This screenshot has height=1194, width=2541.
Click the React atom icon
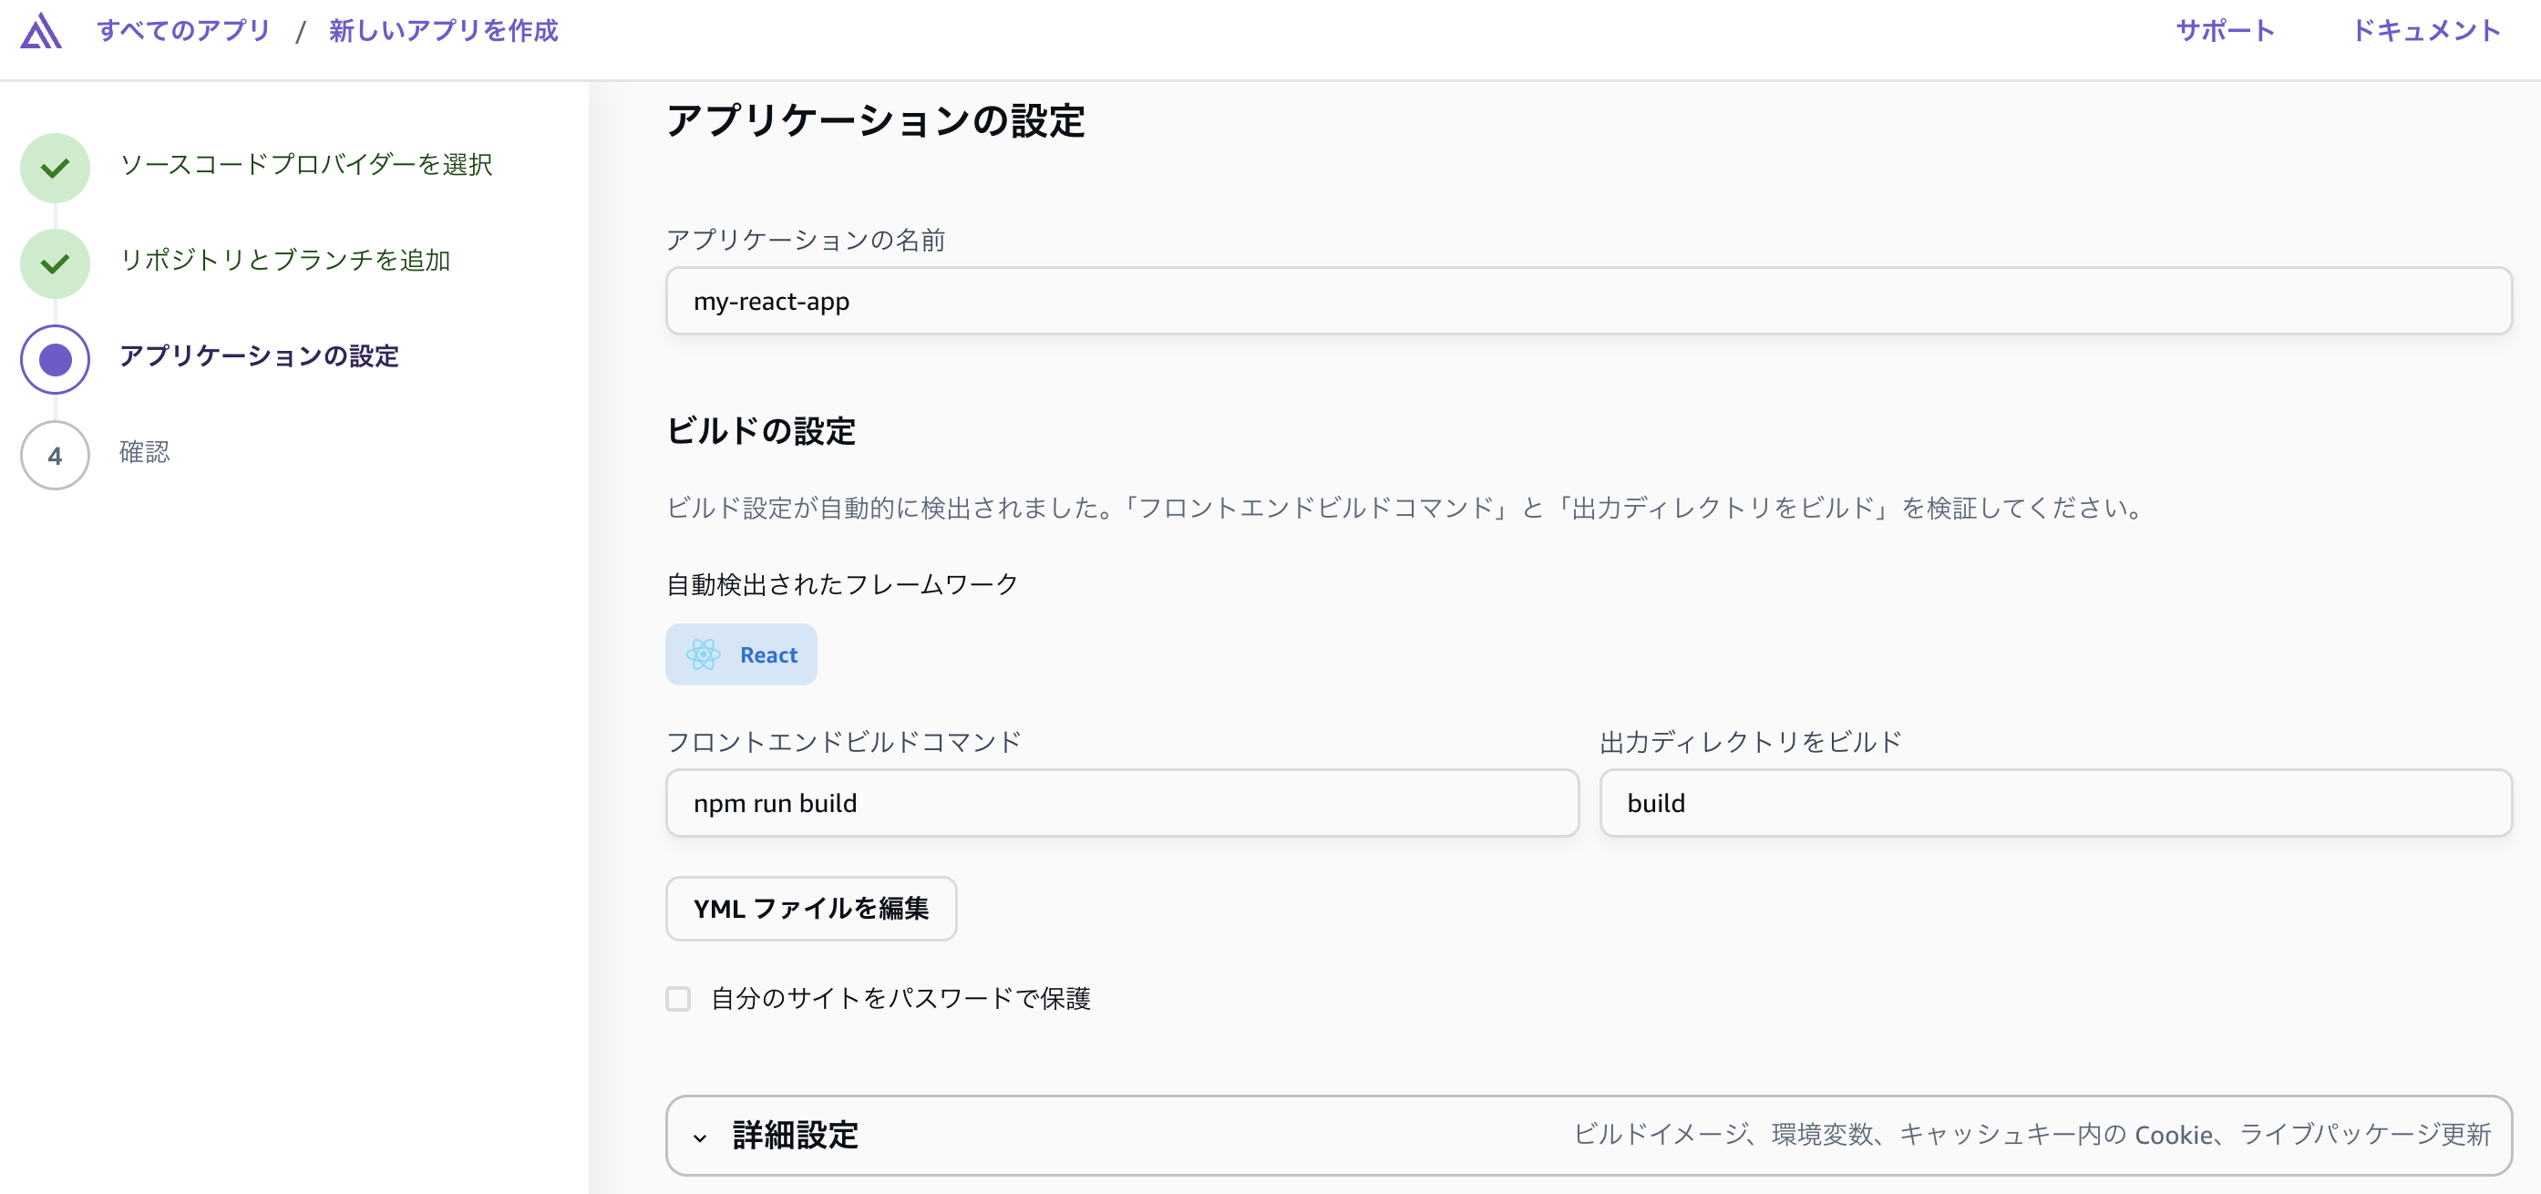point(703,654)
